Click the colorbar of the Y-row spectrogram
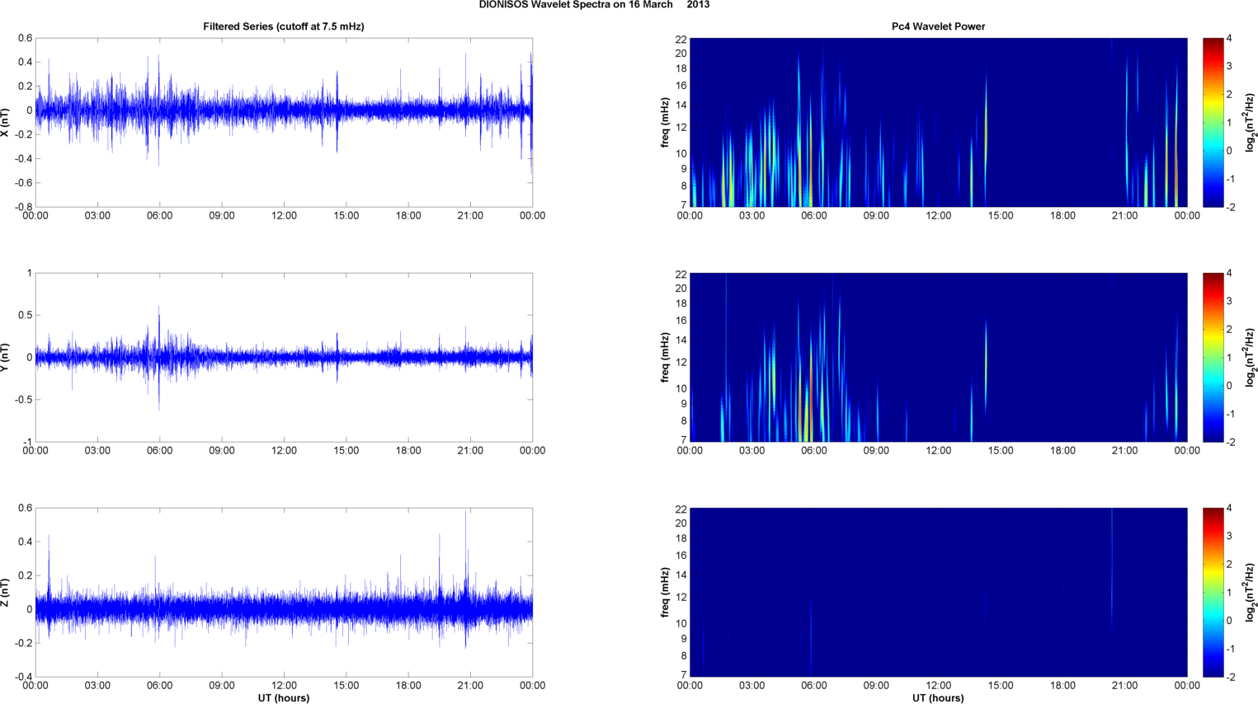This screenshot has width=1258, height=704. 1213,358
